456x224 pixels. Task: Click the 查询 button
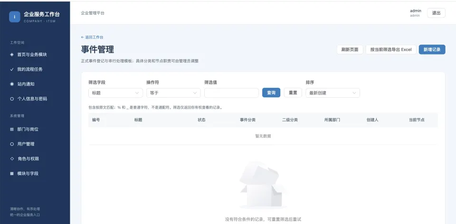point(271,93)
